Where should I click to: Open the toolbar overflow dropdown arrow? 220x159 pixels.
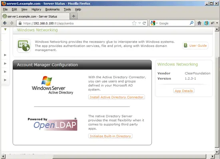pos(217,23)
